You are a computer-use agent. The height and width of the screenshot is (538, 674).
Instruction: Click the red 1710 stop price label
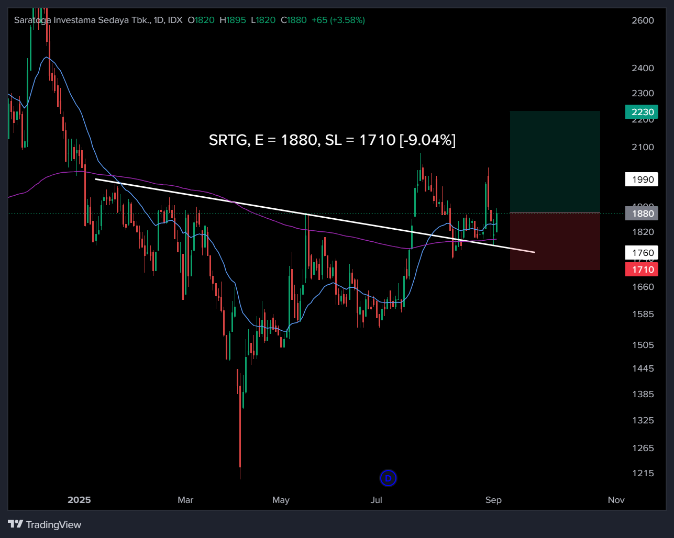coord(643,270)
